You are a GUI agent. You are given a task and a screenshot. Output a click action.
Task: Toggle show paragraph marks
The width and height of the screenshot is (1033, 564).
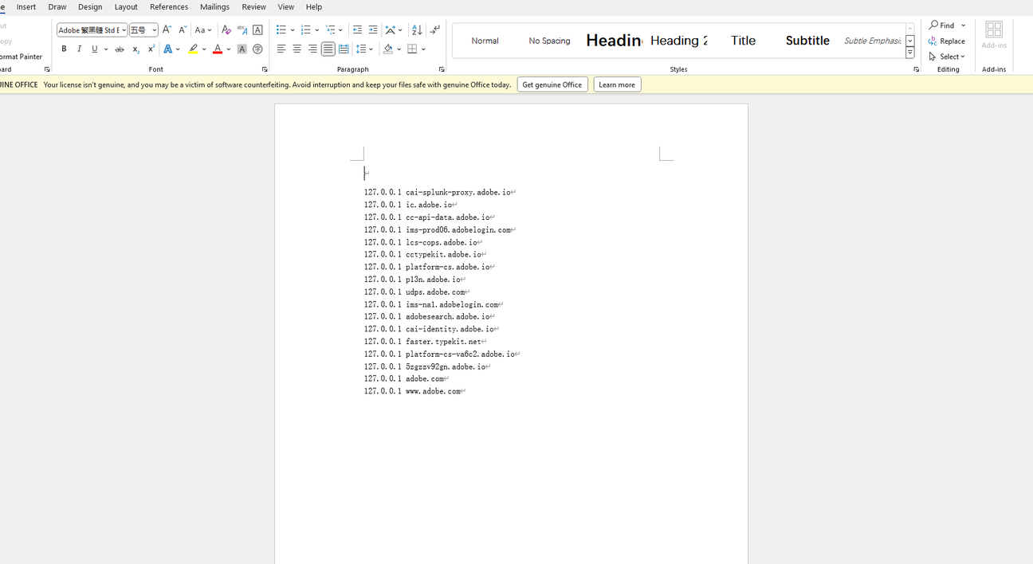434,30
